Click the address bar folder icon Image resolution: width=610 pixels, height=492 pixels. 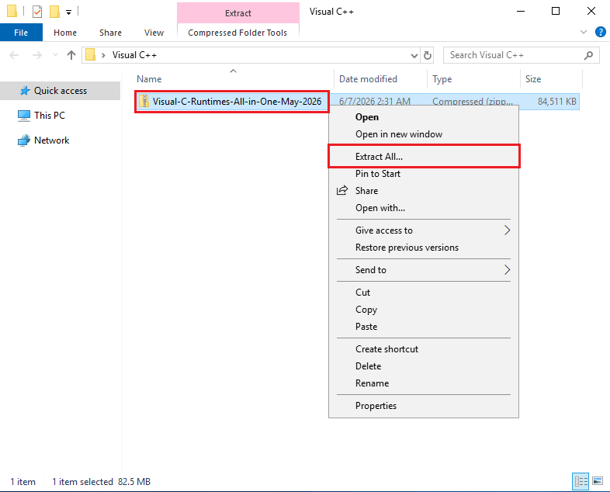(x=91, y=55)
